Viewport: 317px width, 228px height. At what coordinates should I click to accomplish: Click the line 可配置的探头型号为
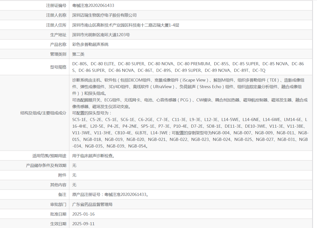click(92, 113)
